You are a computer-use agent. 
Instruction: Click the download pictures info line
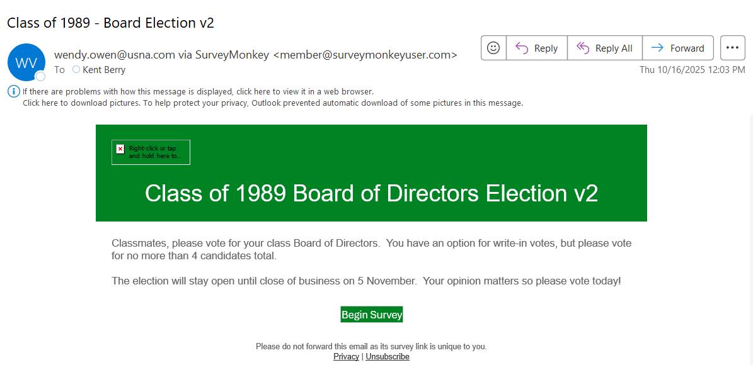coord(272,103)
